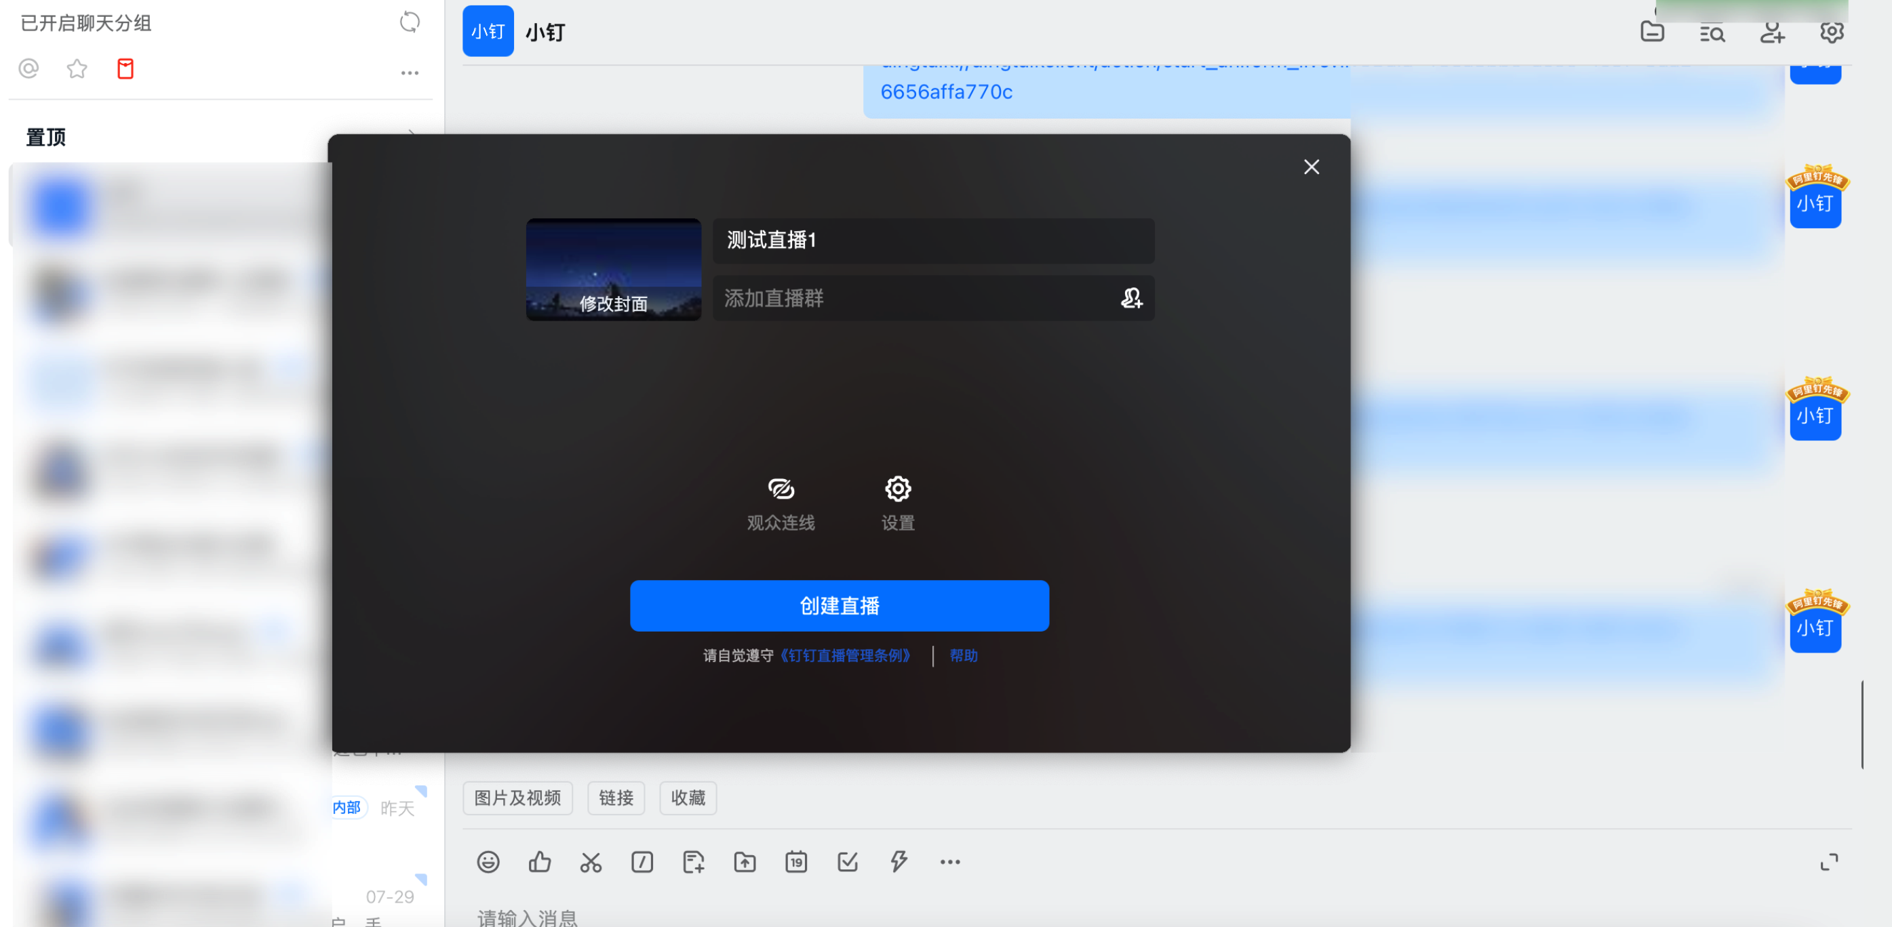Image resolution: width=1892 pixels, height=927 pixels.
Task: Open more options in message toolbar
Action: (949, 862)
